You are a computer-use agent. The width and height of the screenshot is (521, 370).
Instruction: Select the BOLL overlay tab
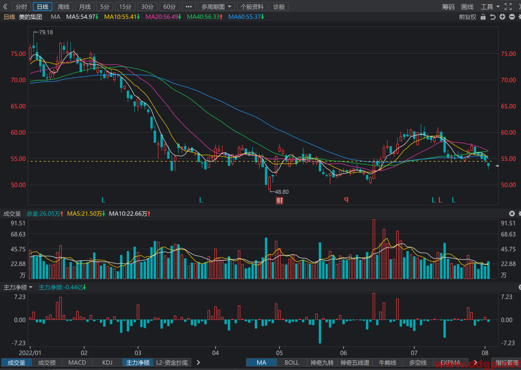pyautogui.click(x=292, y=363)
